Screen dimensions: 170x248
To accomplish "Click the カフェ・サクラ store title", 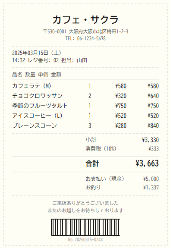I will pyautogui.click(x=85, y=19).
